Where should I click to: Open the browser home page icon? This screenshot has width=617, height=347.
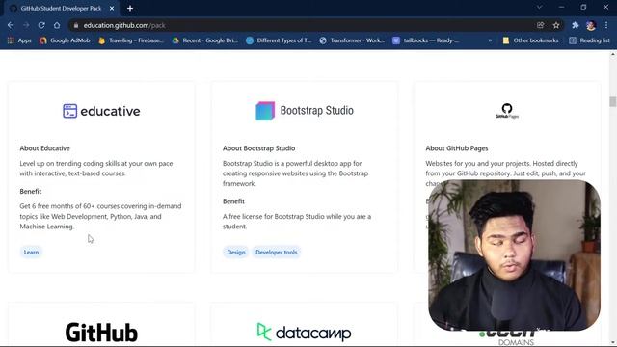tap(57, 25)
